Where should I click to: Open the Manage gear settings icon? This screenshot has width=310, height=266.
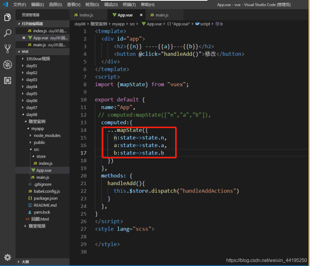pyautogui.click(x=7, y=257)
